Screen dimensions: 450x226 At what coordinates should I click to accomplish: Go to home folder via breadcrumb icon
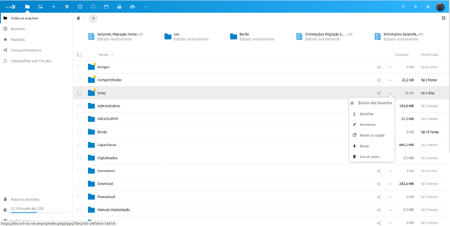coord(78,18)
